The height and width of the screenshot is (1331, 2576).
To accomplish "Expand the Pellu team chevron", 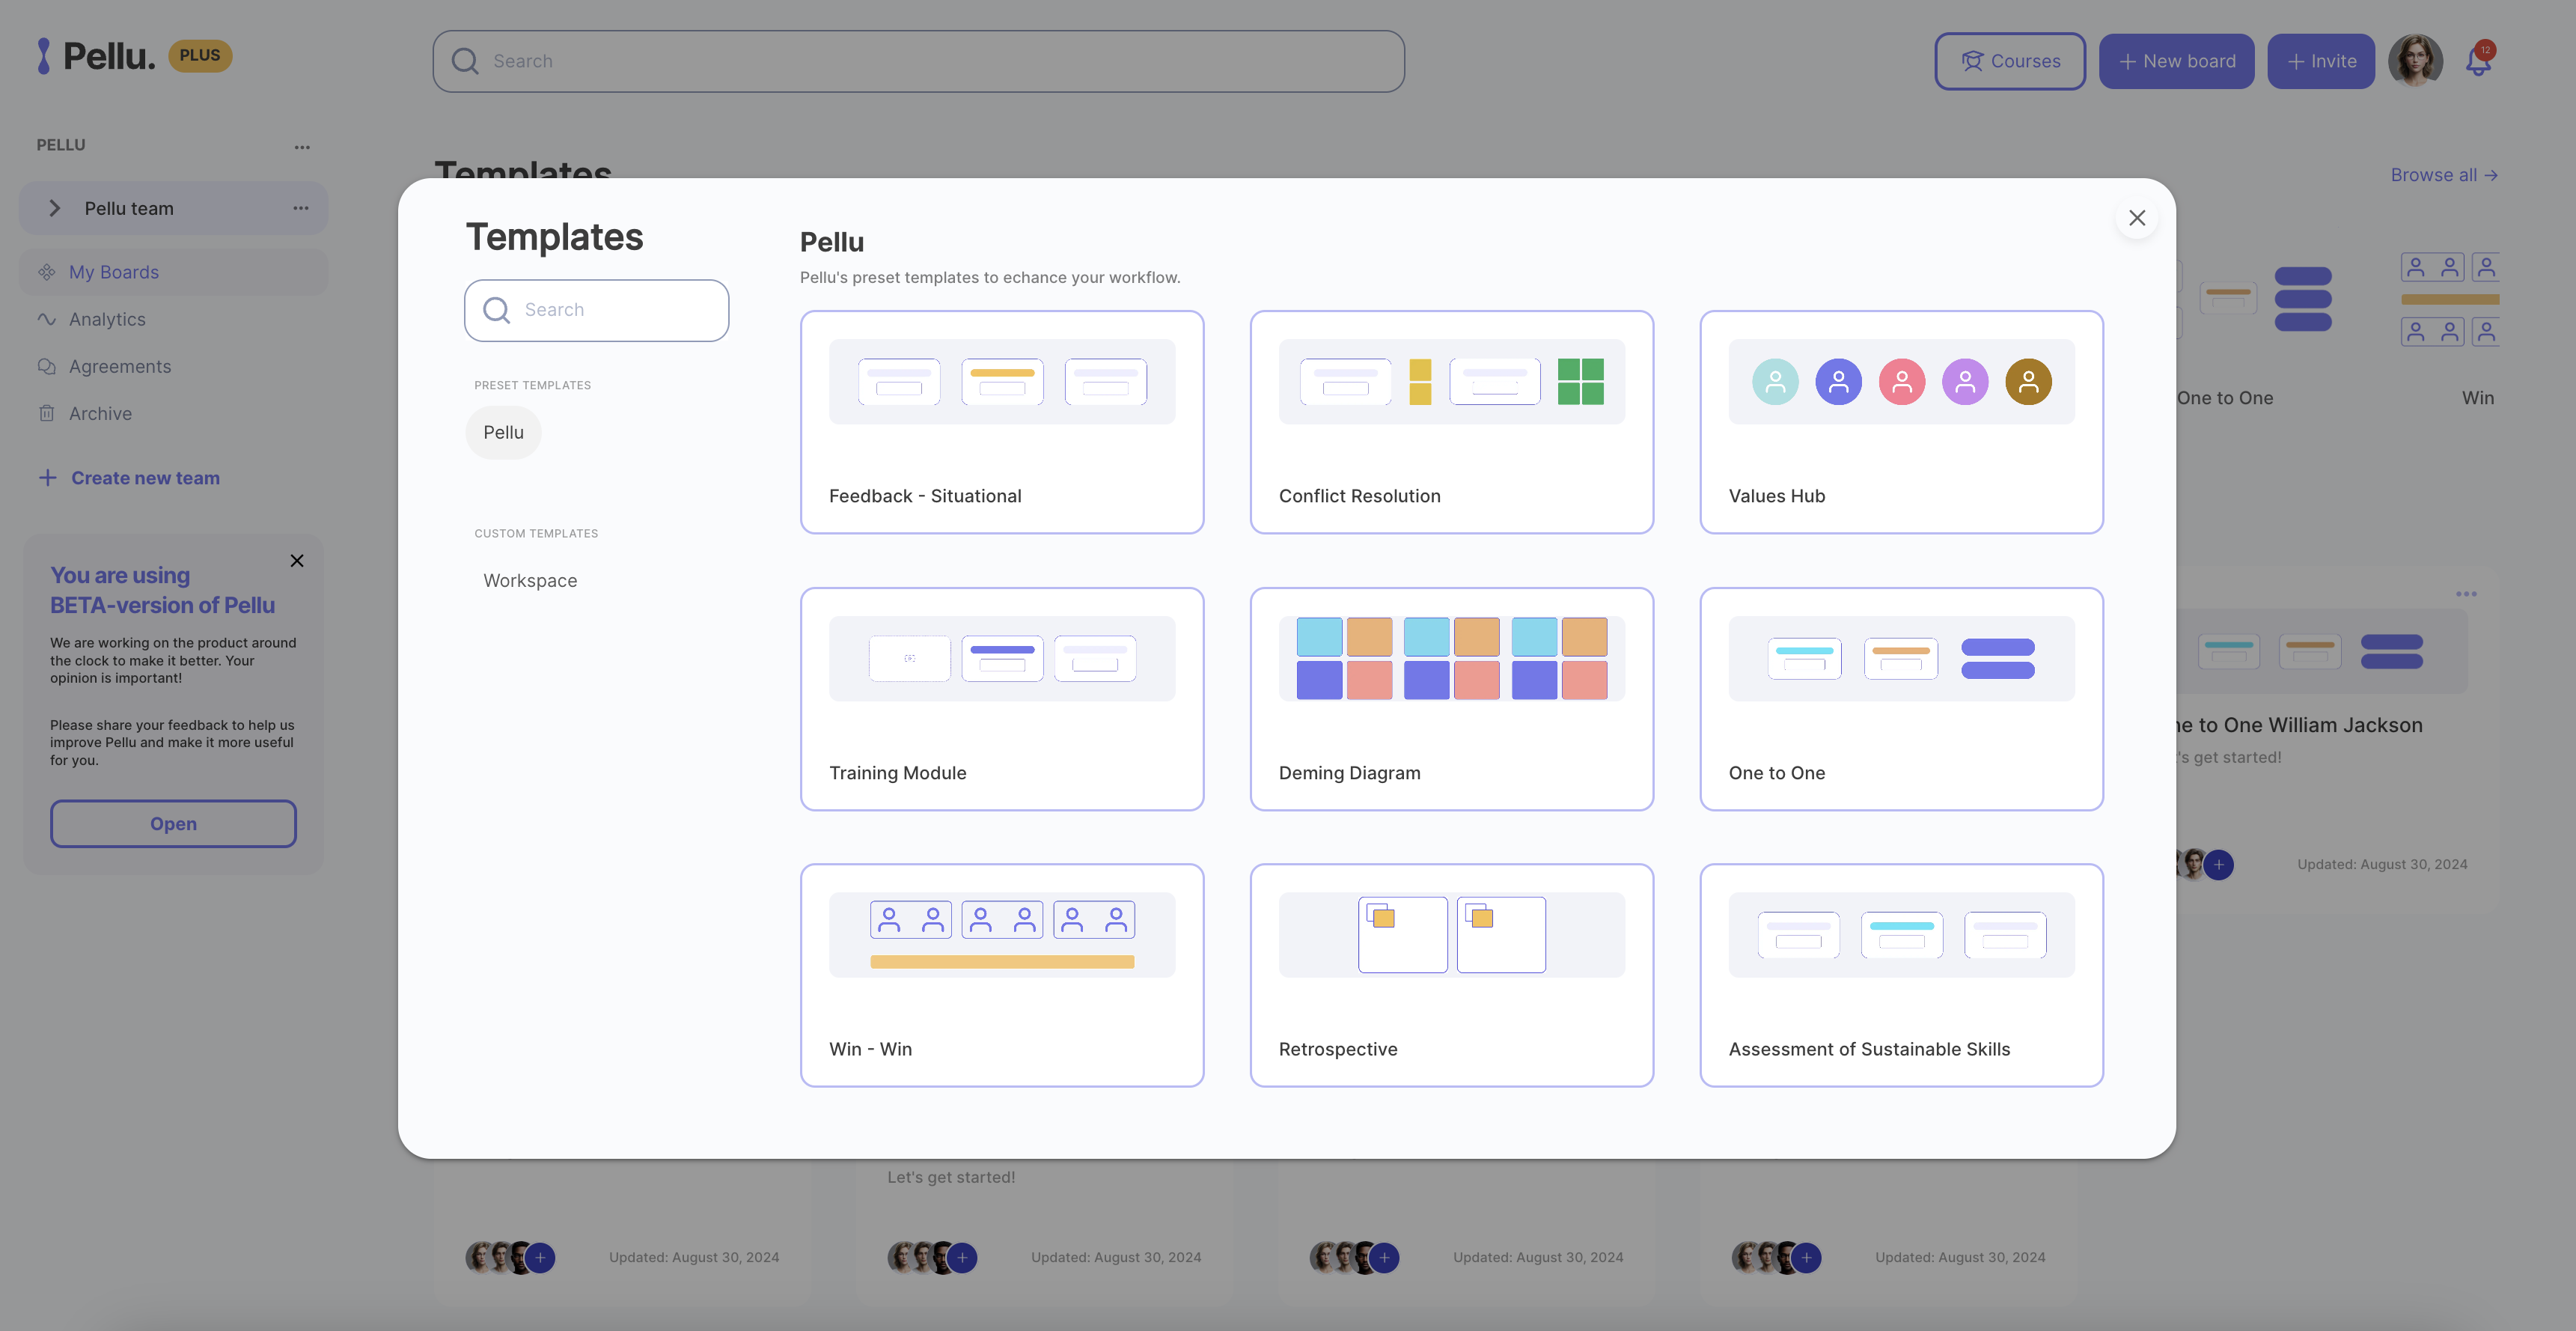I will click(x=55, y=208).
